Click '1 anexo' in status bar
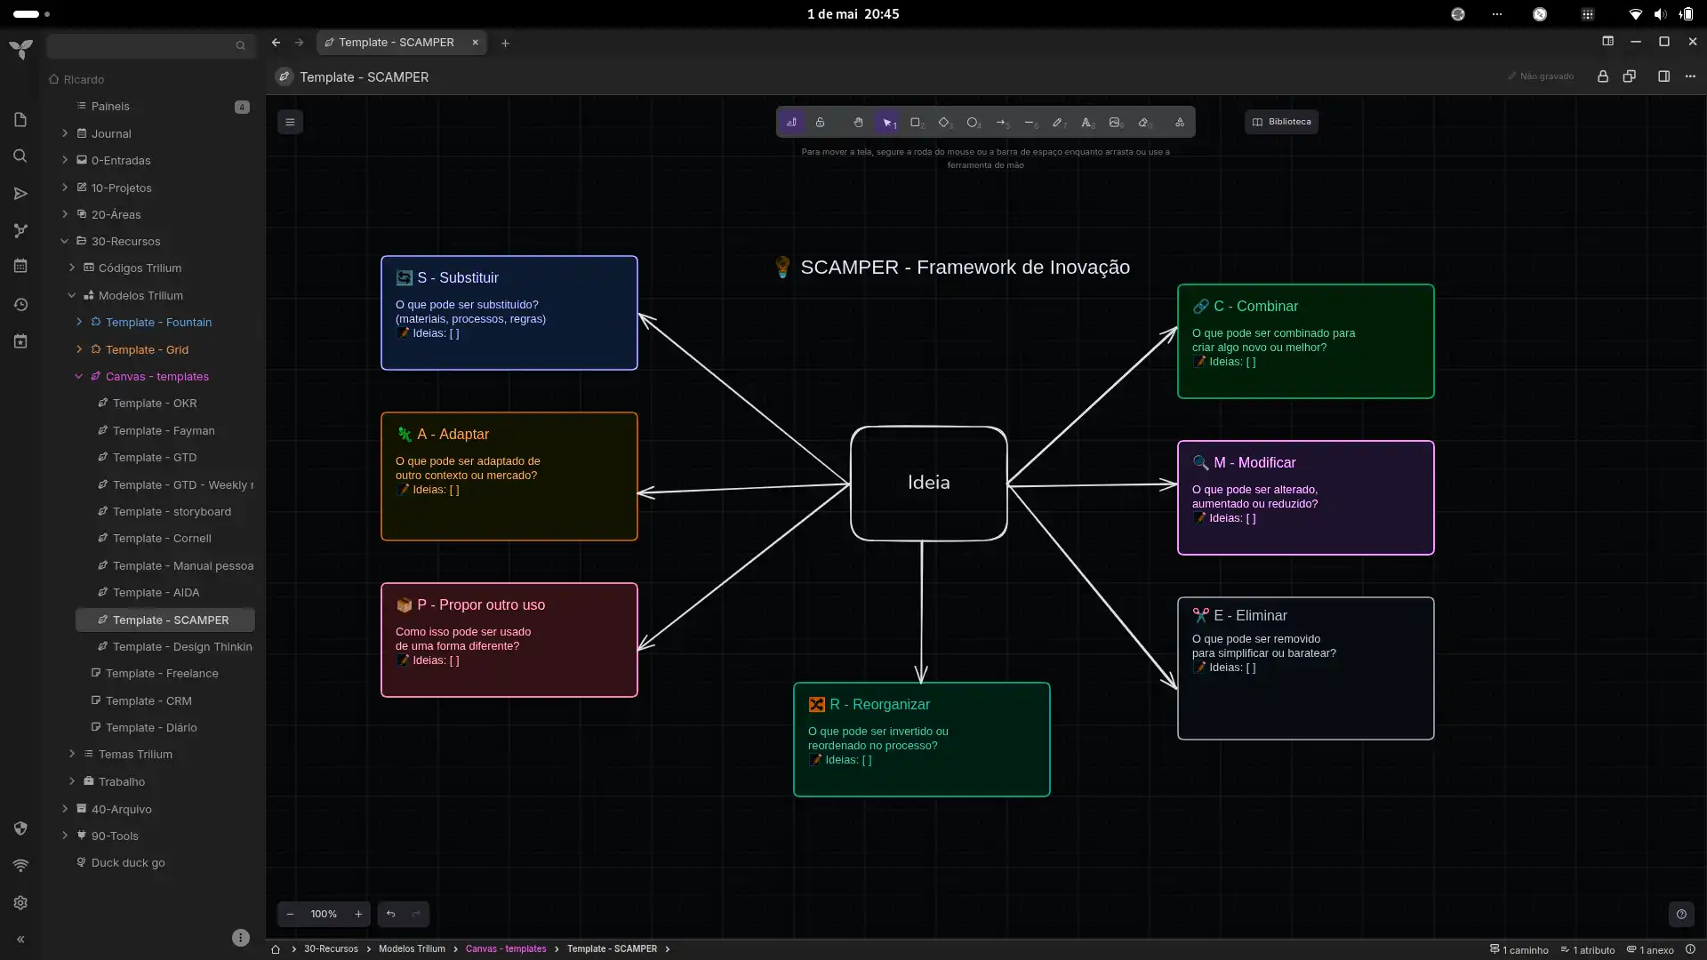The height and width of the screenshot is (960, 1707). coord(1650,950)
